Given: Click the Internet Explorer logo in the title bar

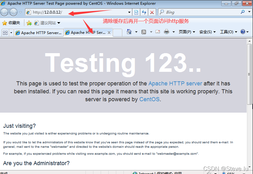Looking at the screenshot, I should click(3, 3).
